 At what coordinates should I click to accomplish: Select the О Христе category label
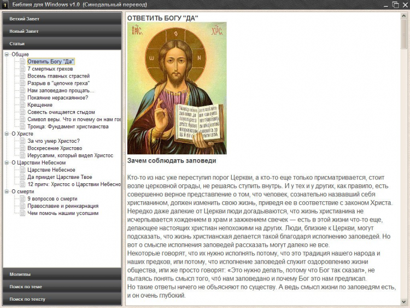click(22, 133)
